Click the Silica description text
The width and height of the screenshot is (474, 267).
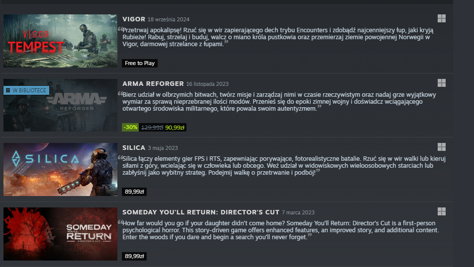click(284, 166)
